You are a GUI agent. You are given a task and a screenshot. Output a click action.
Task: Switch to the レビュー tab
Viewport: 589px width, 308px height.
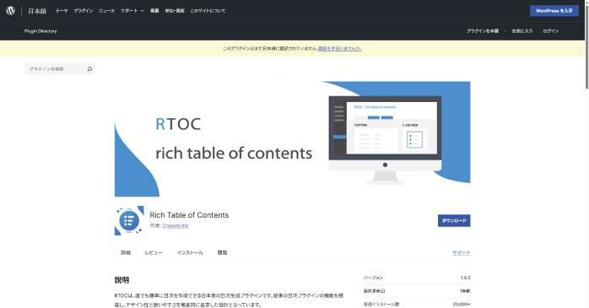click(154, 253)
